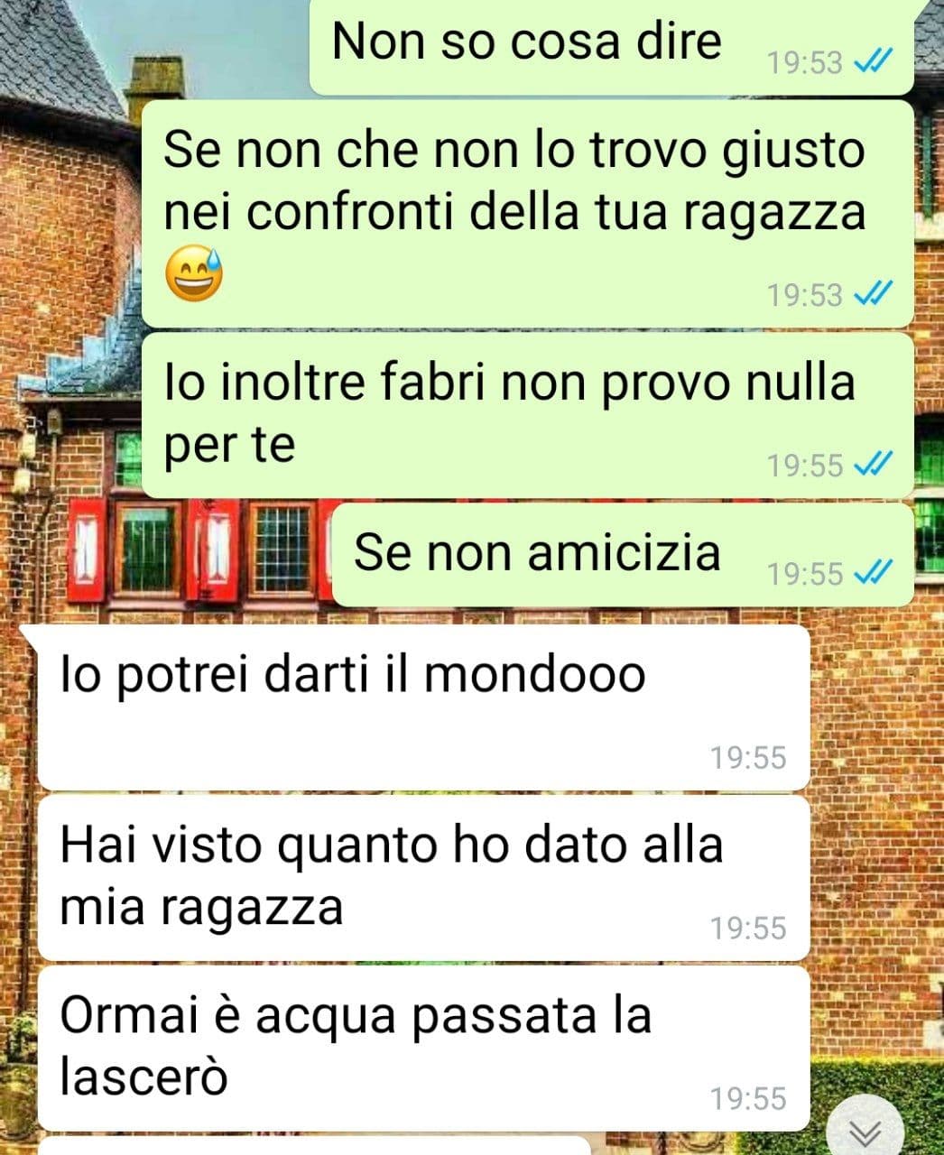
Task: Tap read receipt ticks on 'Non so cosa dire'
Action: (x=874, y=62)
